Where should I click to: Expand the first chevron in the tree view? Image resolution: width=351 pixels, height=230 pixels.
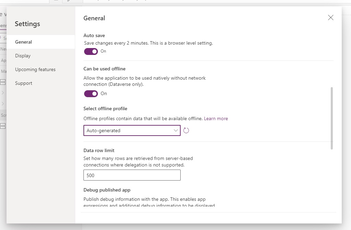click(3, 93)
